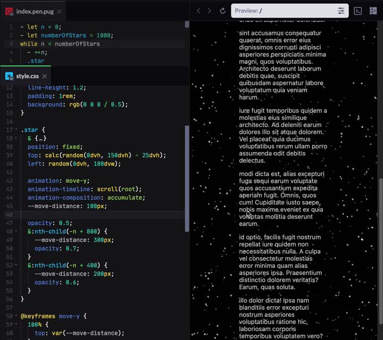Collapse the nth-child block at line 52
The width and height of the screenshot is (383, 340).
pos(18,266)
